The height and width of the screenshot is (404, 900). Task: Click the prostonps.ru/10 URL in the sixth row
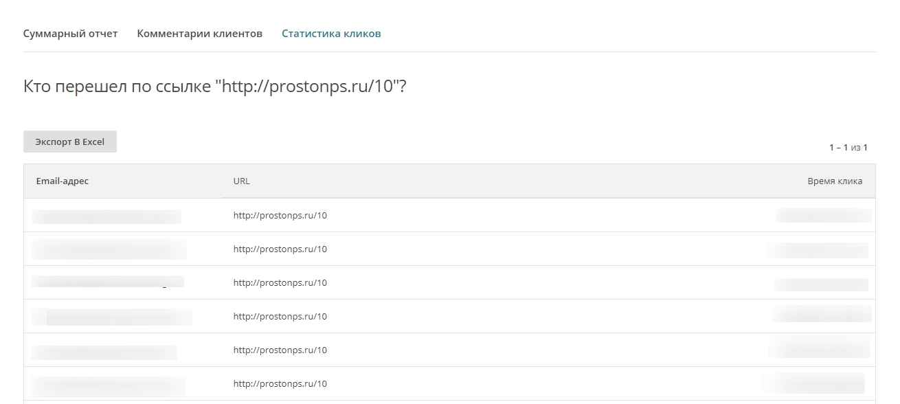pos(280,384)
